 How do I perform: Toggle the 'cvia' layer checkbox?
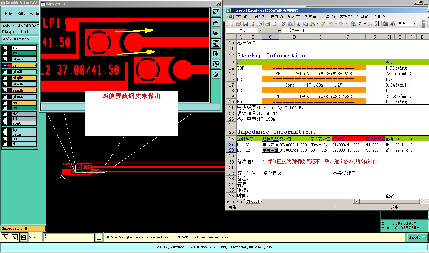[5, 134]
